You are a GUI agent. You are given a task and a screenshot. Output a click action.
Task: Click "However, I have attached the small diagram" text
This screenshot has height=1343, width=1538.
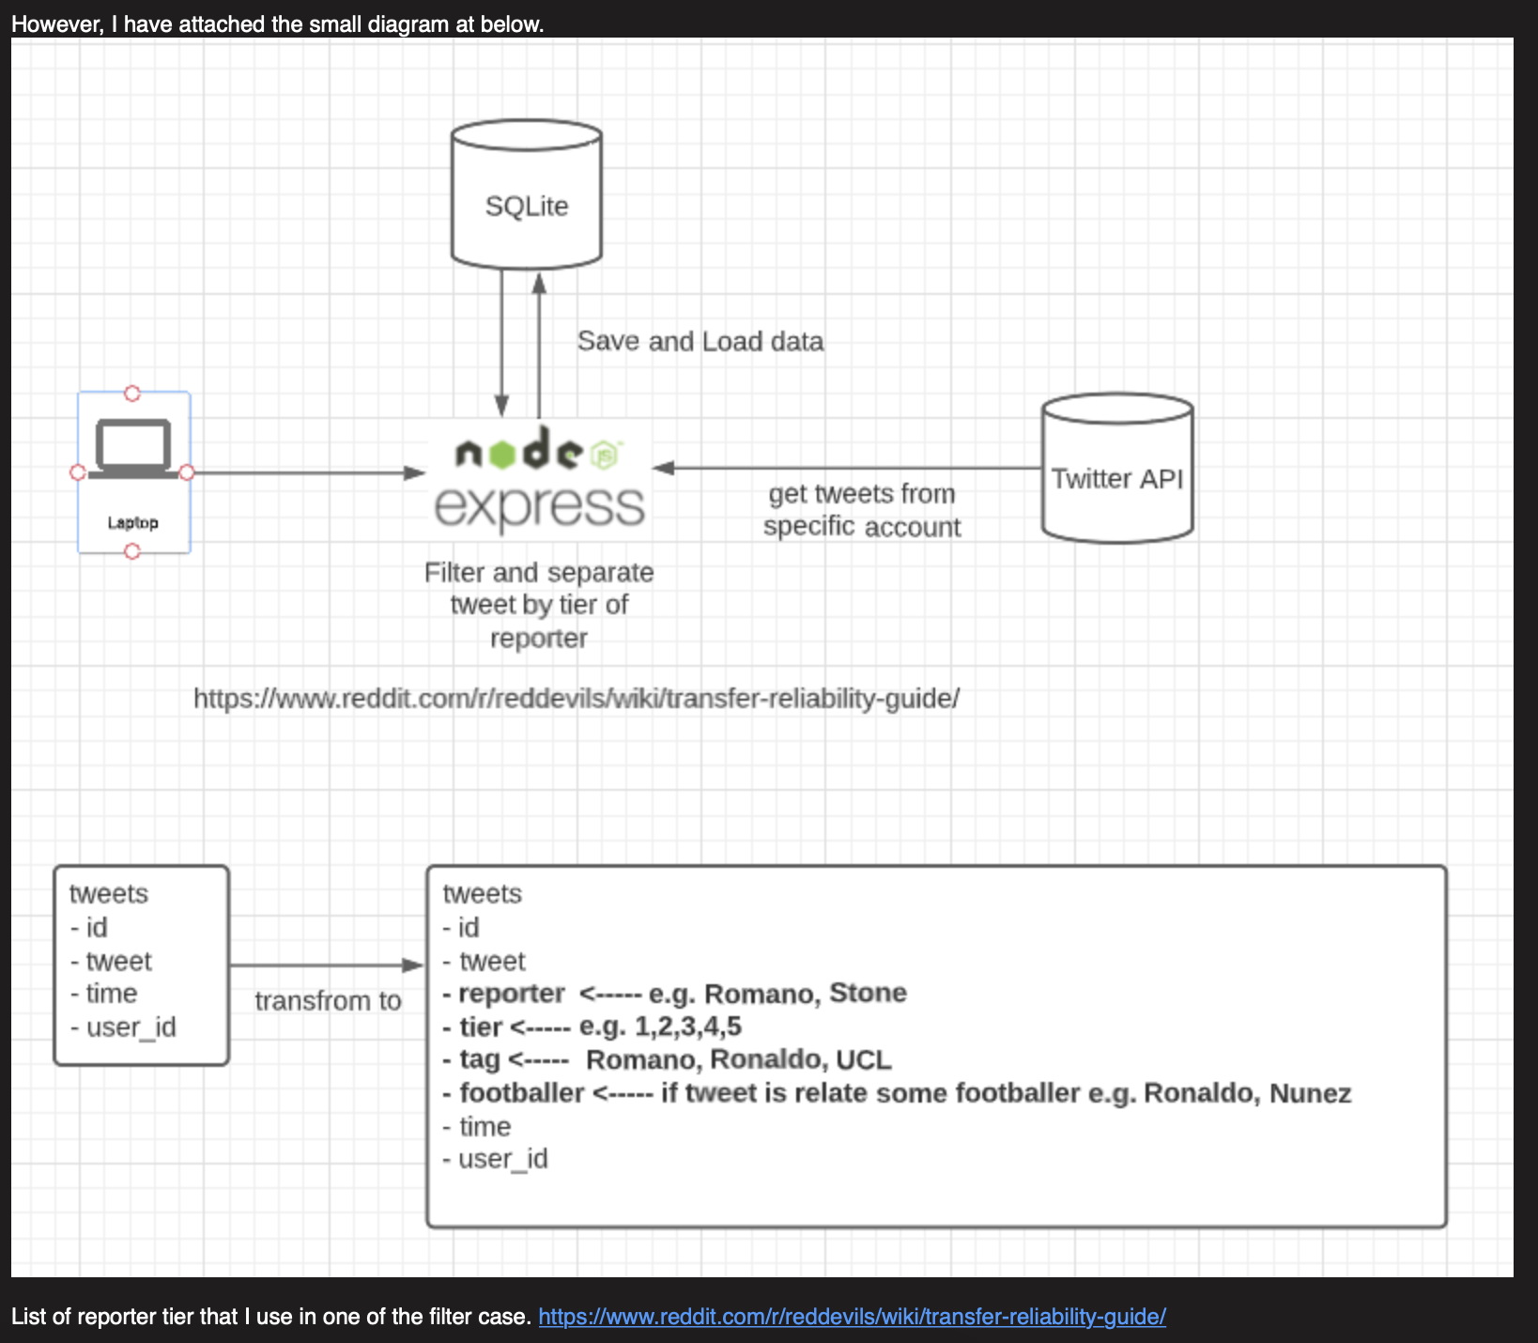[x=278, y=24]
